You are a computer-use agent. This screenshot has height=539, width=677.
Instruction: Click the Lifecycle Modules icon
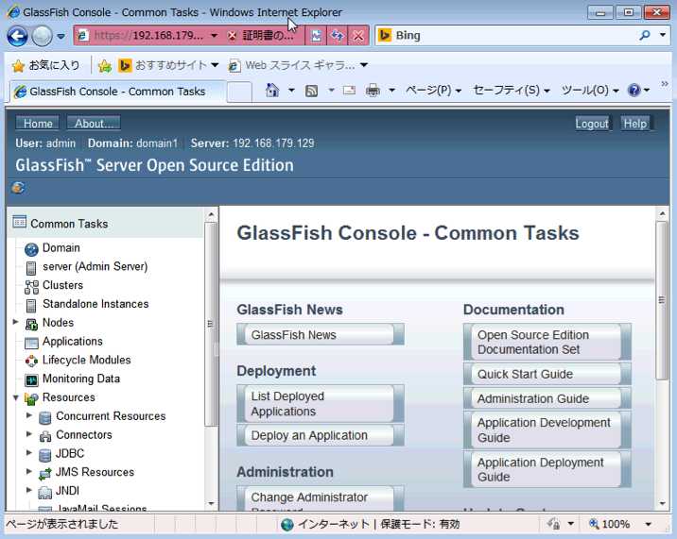click(x=31, y=361)
